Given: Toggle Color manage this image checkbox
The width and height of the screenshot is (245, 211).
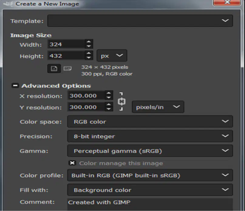Looking at the screenshot, I should point(72,163).
